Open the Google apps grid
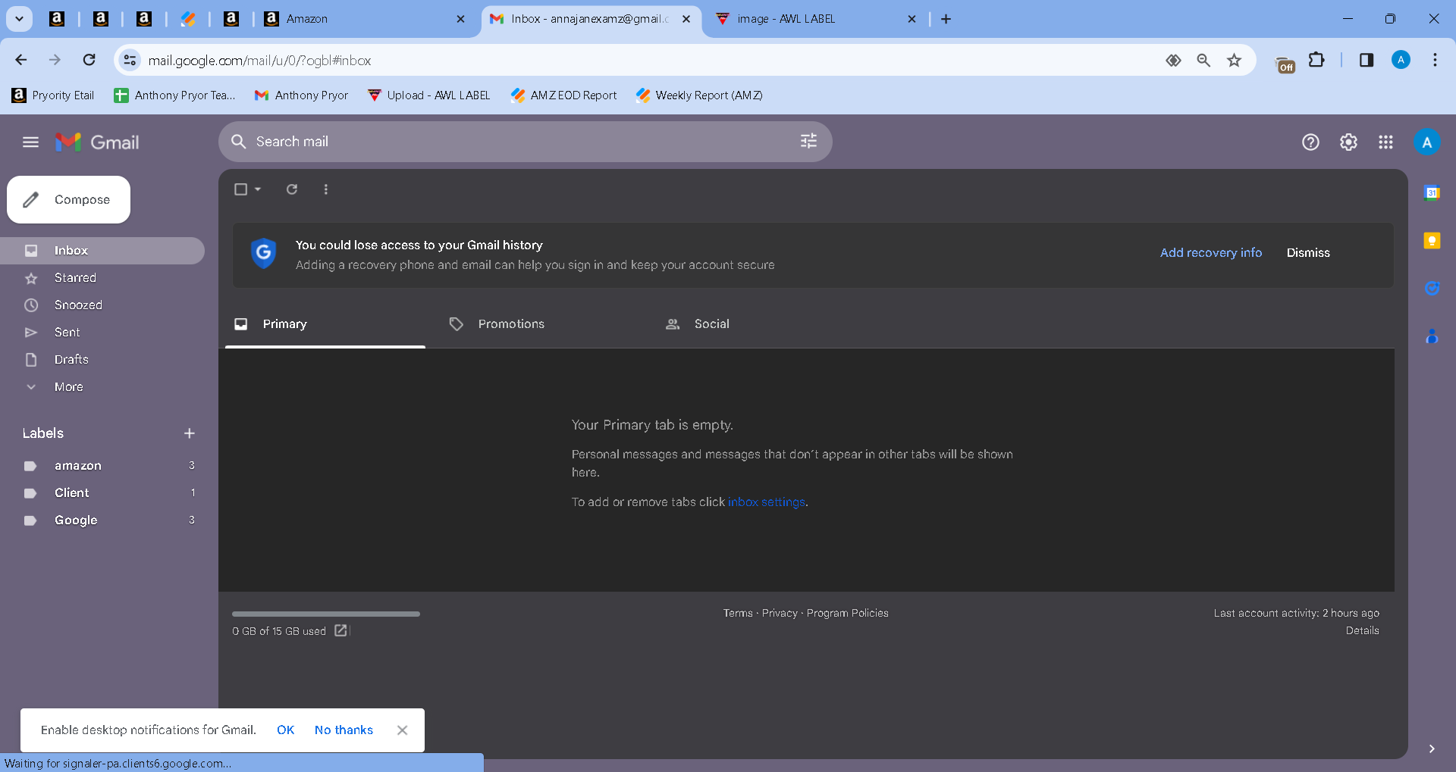This screenshot has height=772, width=1456. 1385,142
